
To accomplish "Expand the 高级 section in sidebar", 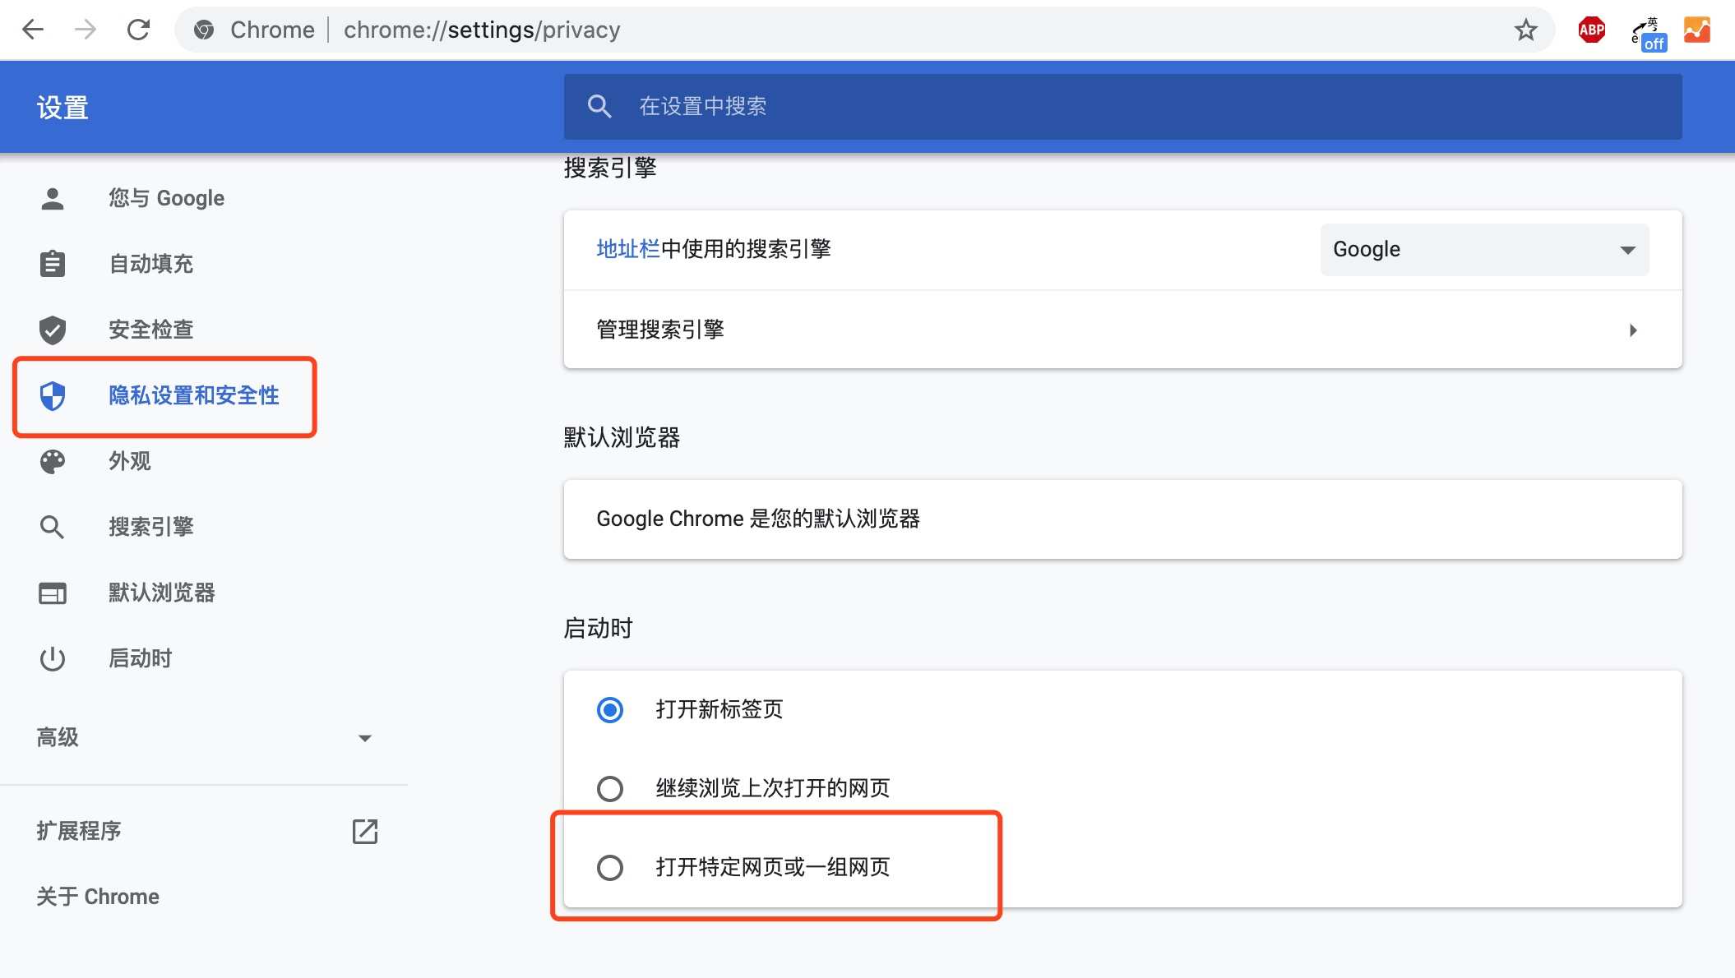I will point(204,737).
